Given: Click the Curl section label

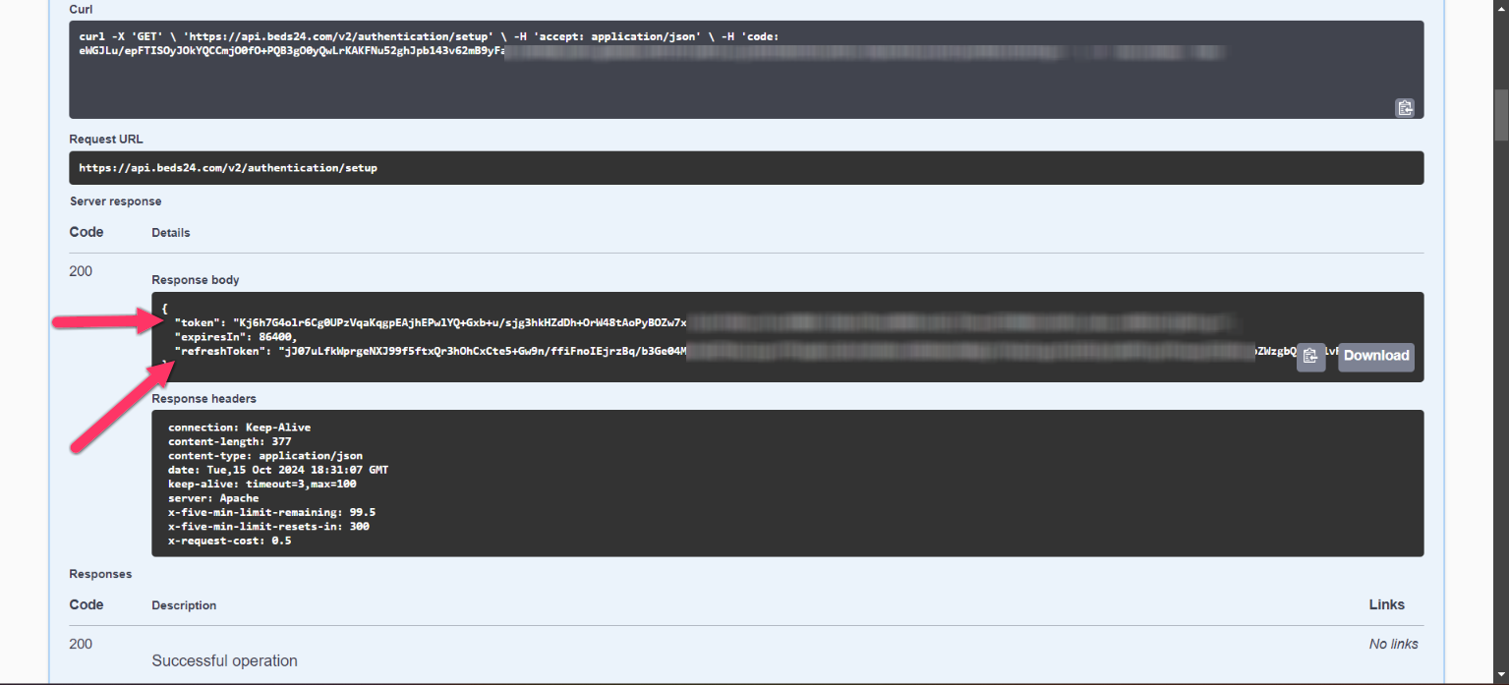Looking at the screenshot, I should (x=81, y=9).
